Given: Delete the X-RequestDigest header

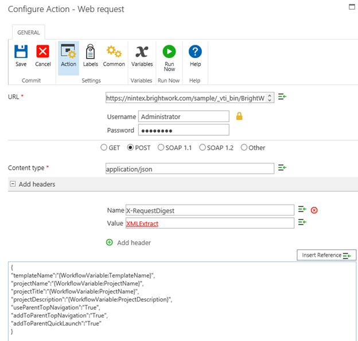Looking at the screenshot, I should click(x=314, y=210).
